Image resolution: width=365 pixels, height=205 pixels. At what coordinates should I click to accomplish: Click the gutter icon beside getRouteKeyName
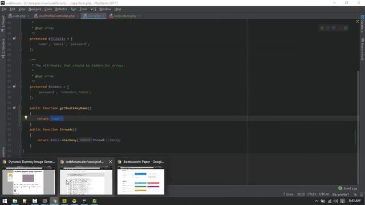(x=14, y=108)
